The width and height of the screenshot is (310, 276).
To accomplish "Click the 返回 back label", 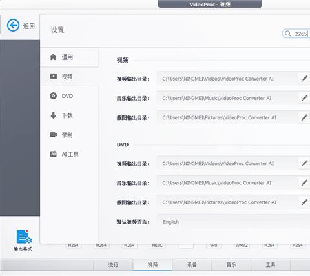I will 28,26.
